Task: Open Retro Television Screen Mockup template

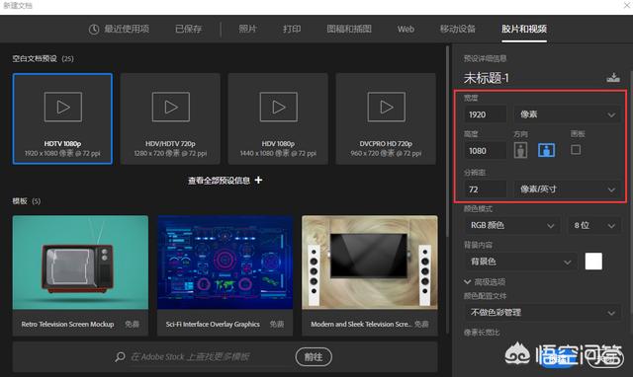Action: 80,275
